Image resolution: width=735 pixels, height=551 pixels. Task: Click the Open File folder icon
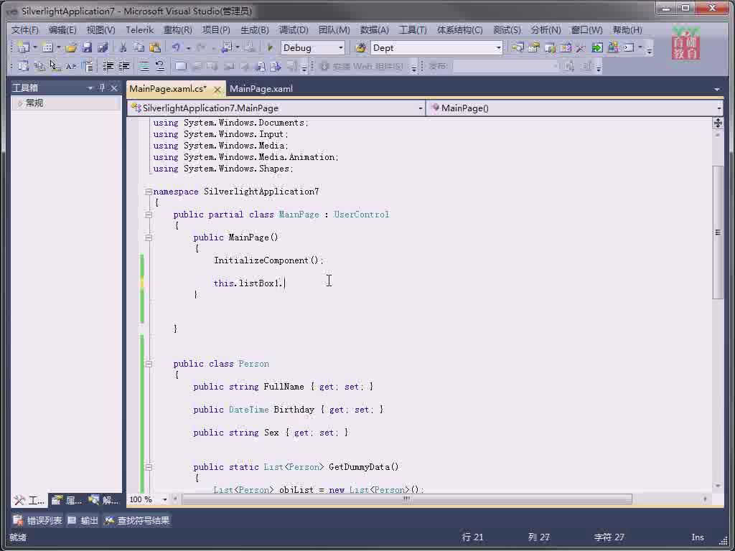click(x=71, y=47)
